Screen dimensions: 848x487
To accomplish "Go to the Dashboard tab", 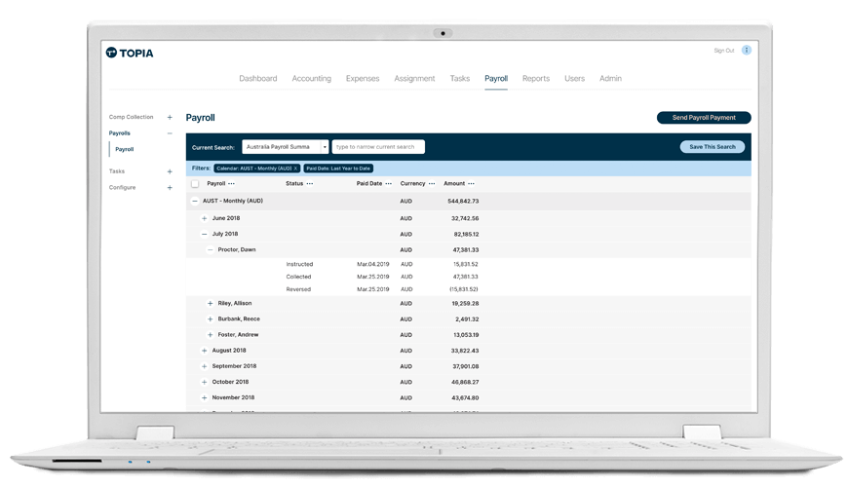I will point(258,78).
